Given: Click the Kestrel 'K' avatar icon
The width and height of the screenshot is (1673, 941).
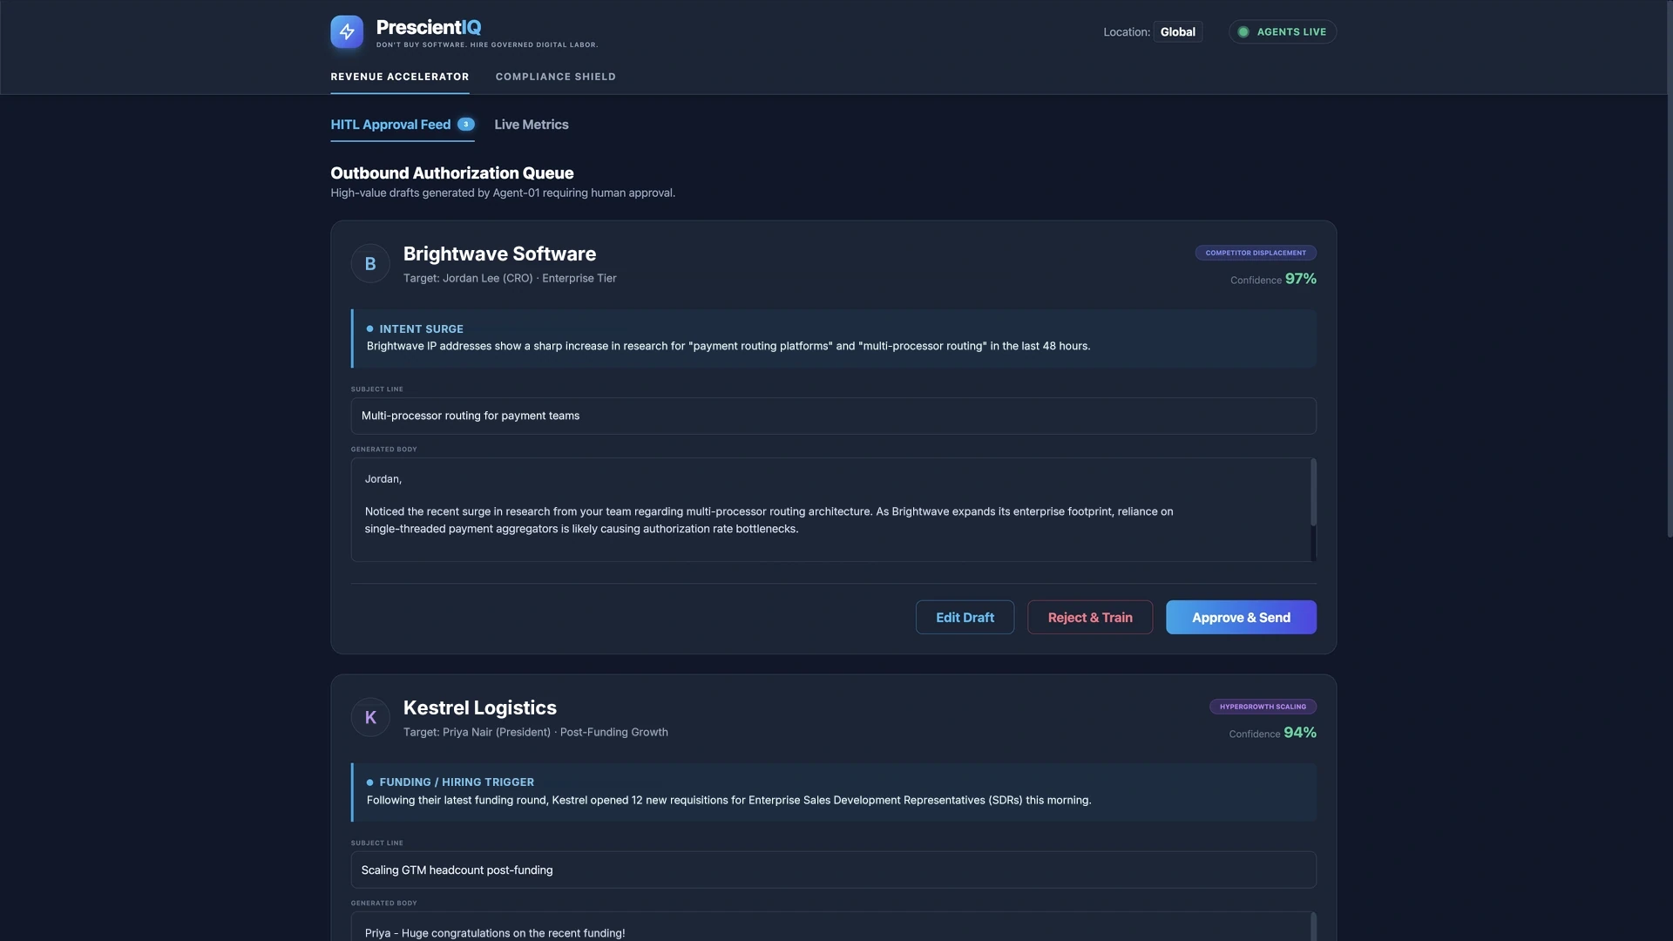Looking at the screenshot, I should pos(370,717).
